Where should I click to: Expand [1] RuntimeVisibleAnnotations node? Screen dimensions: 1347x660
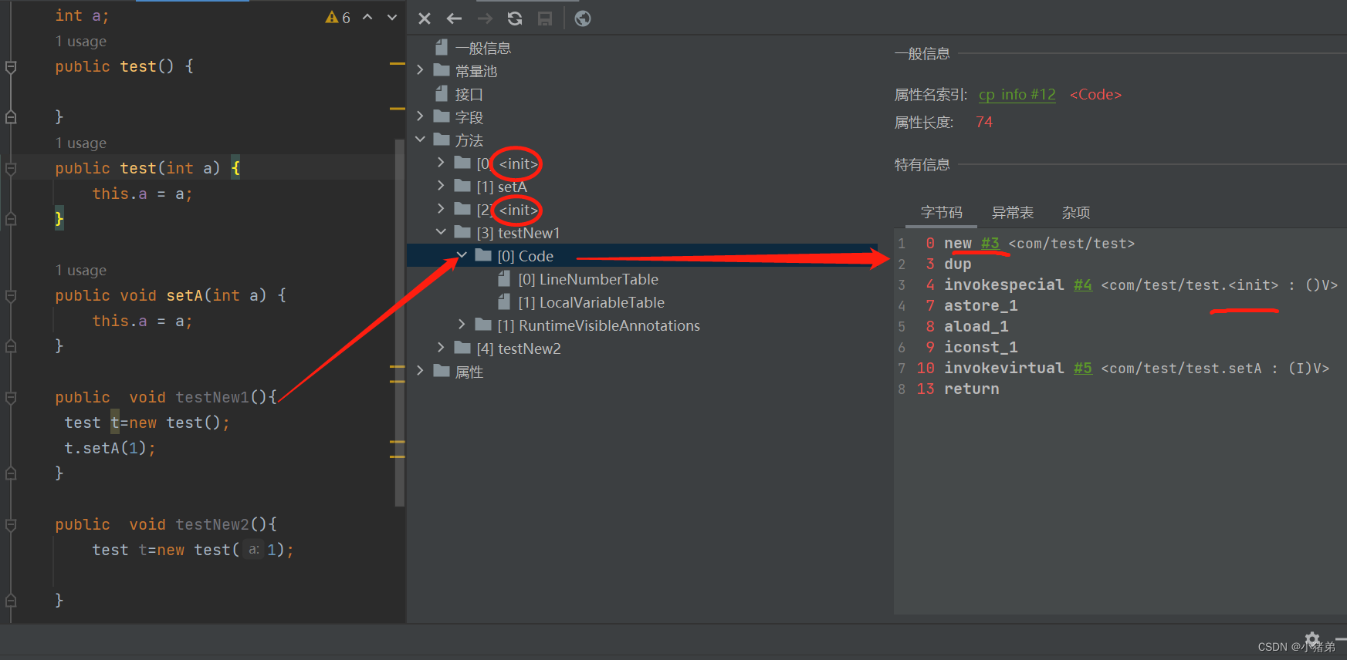click(x=462, y=325)
